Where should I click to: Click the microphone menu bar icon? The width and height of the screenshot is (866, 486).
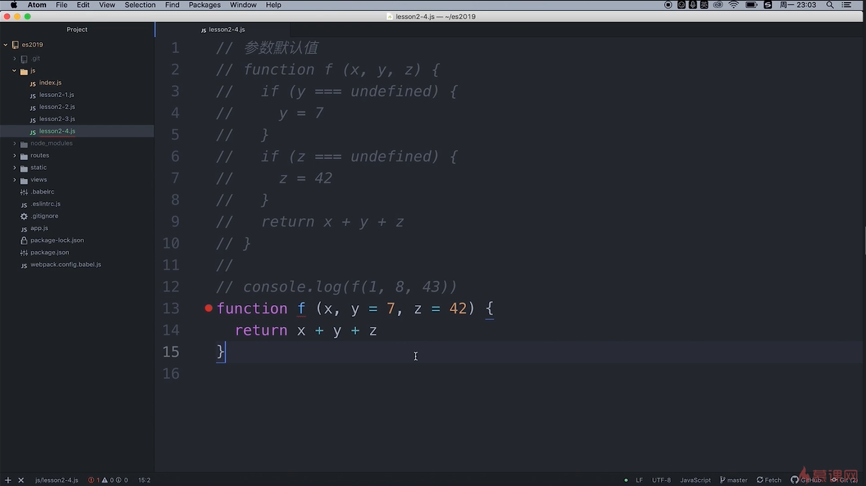[x=693, y=5]
